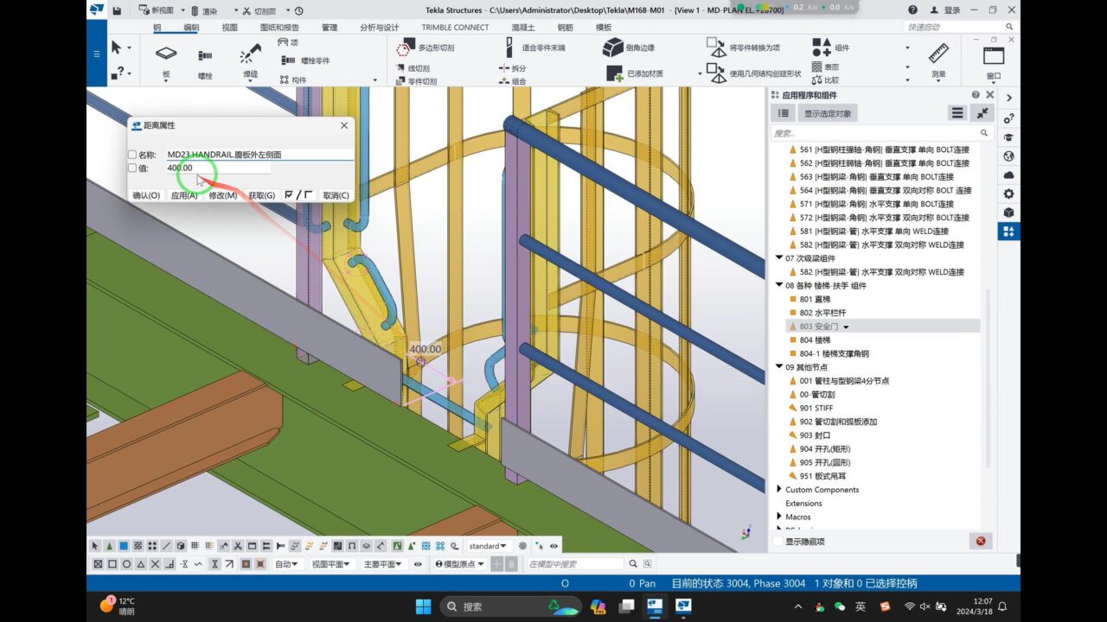Switch to the 钢 ribbon tab
This screenshot has width=1107, height=622.
click(157, 28)
